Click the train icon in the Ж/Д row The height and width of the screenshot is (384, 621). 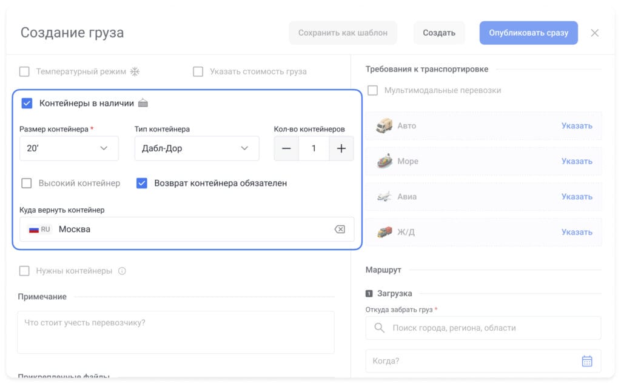[384, 232]
